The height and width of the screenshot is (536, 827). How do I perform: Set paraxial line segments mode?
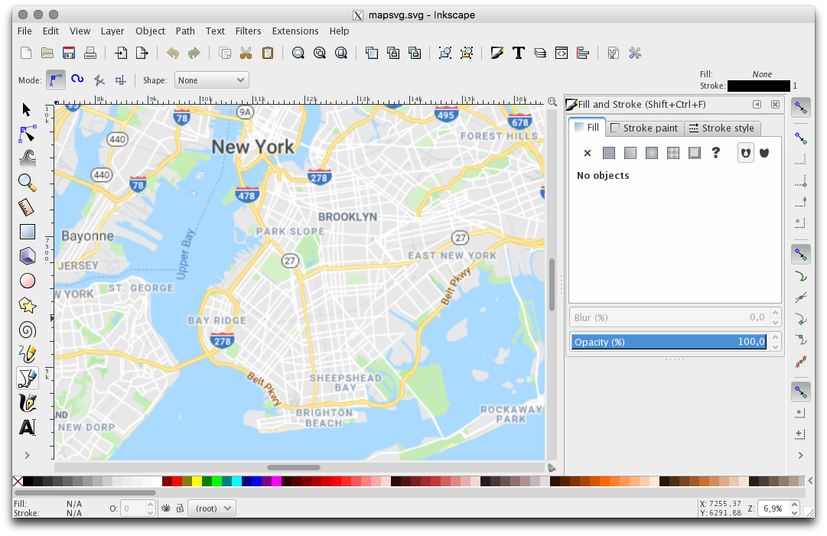click(x=121, y=80)
